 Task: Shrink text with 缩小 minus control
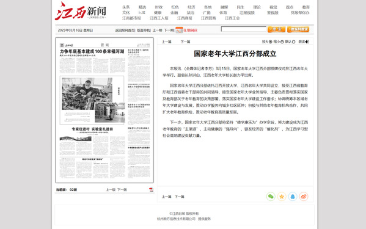click(x=279, y=42)
